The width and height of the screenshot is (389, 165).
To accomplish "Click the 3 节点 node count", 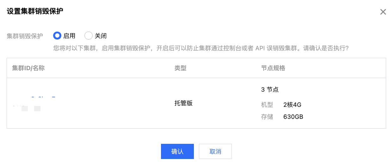I will pos(270,90).
